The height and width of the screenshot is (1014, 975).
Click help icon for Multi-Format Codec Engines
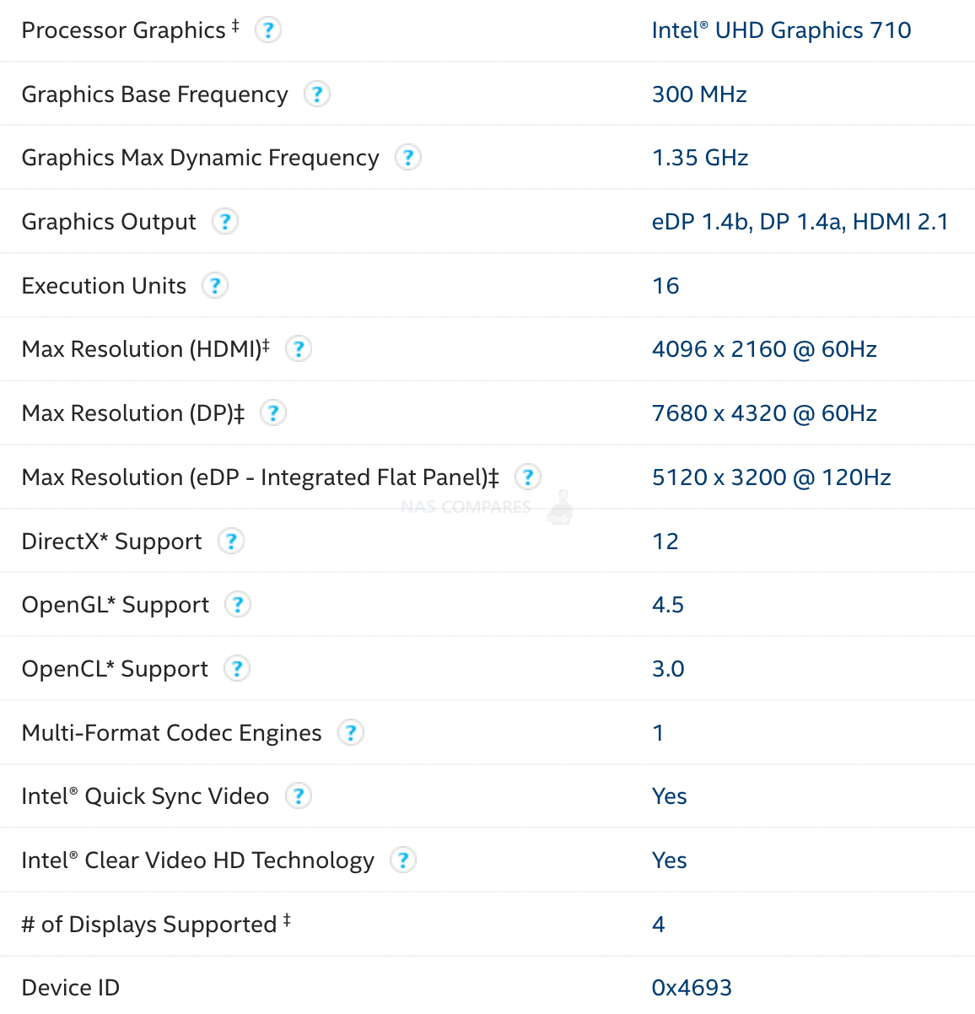pos(351,732)
